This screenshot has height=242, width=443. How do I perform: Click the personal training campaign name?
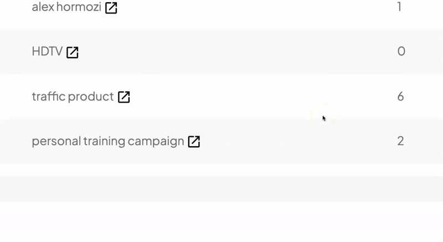108,141
